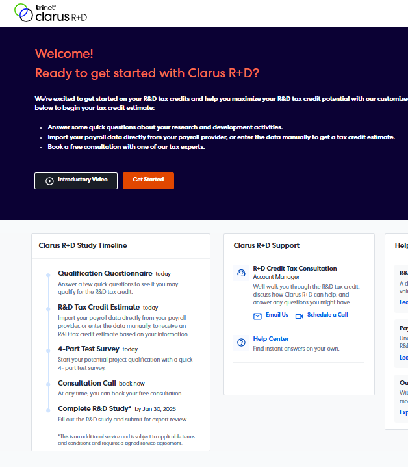Click the 'Book a free consultation' bullet text
This screenshot has width=408, height=467.
[x=126, y=147]
